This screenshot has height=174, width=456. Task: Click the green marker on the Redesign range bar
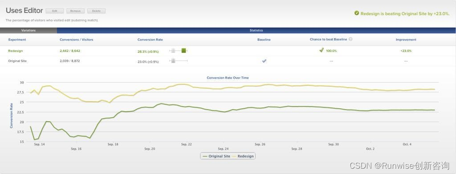pos(183,51)
